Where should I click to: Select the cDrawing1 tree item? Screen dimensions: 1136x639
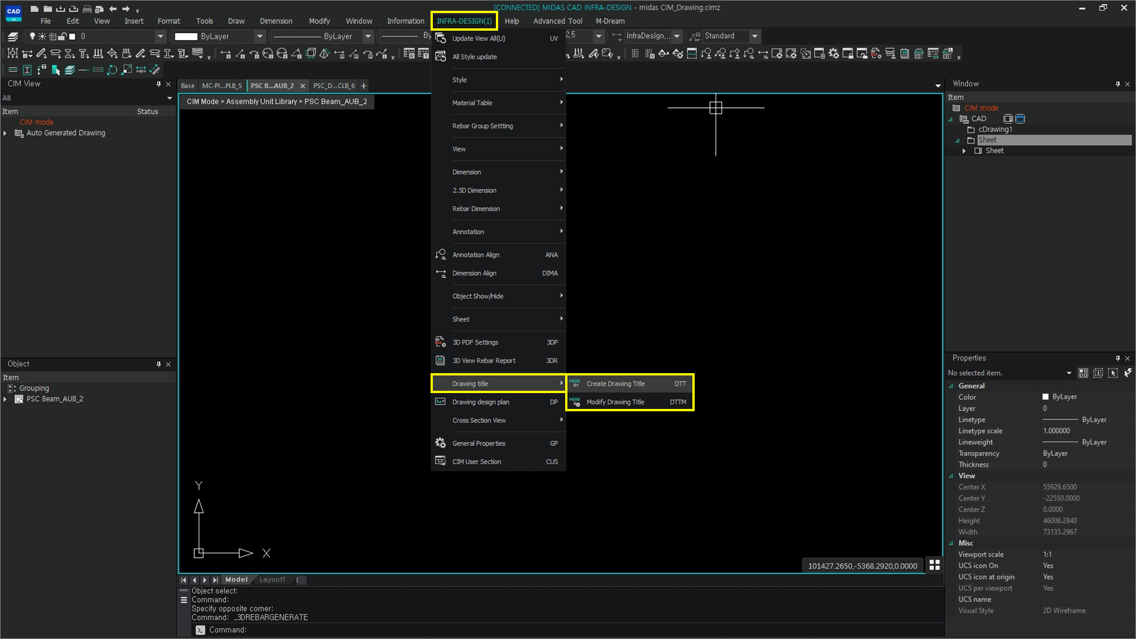tap(995, 130)
